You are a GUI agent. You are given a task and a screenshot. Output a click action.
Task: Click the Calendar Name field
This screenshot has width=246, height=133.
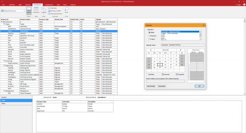(183, 45)
